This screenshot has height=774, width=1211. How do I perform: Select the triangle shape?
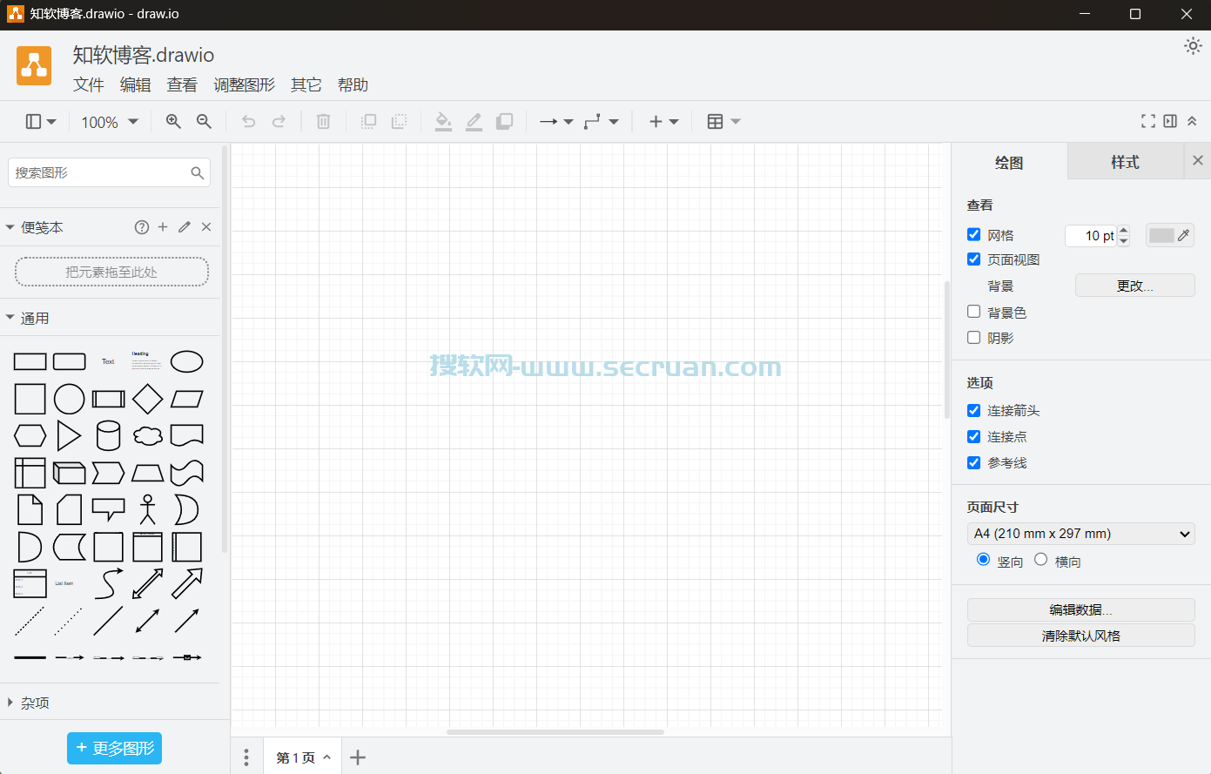point(69,435)
